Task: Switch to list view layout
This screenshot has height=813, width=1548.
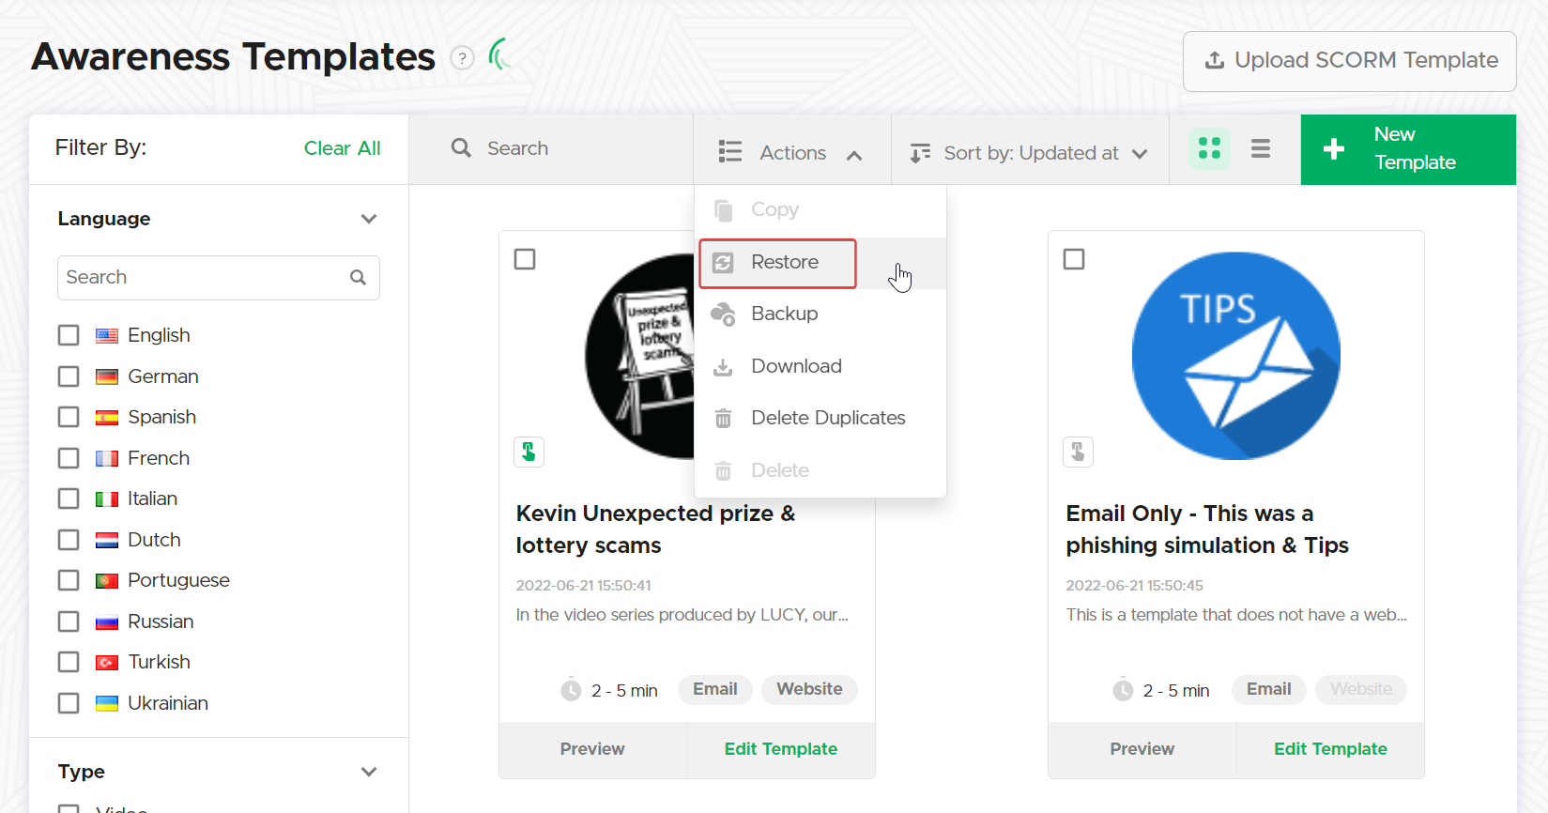Action: (x=1260, y=149)
